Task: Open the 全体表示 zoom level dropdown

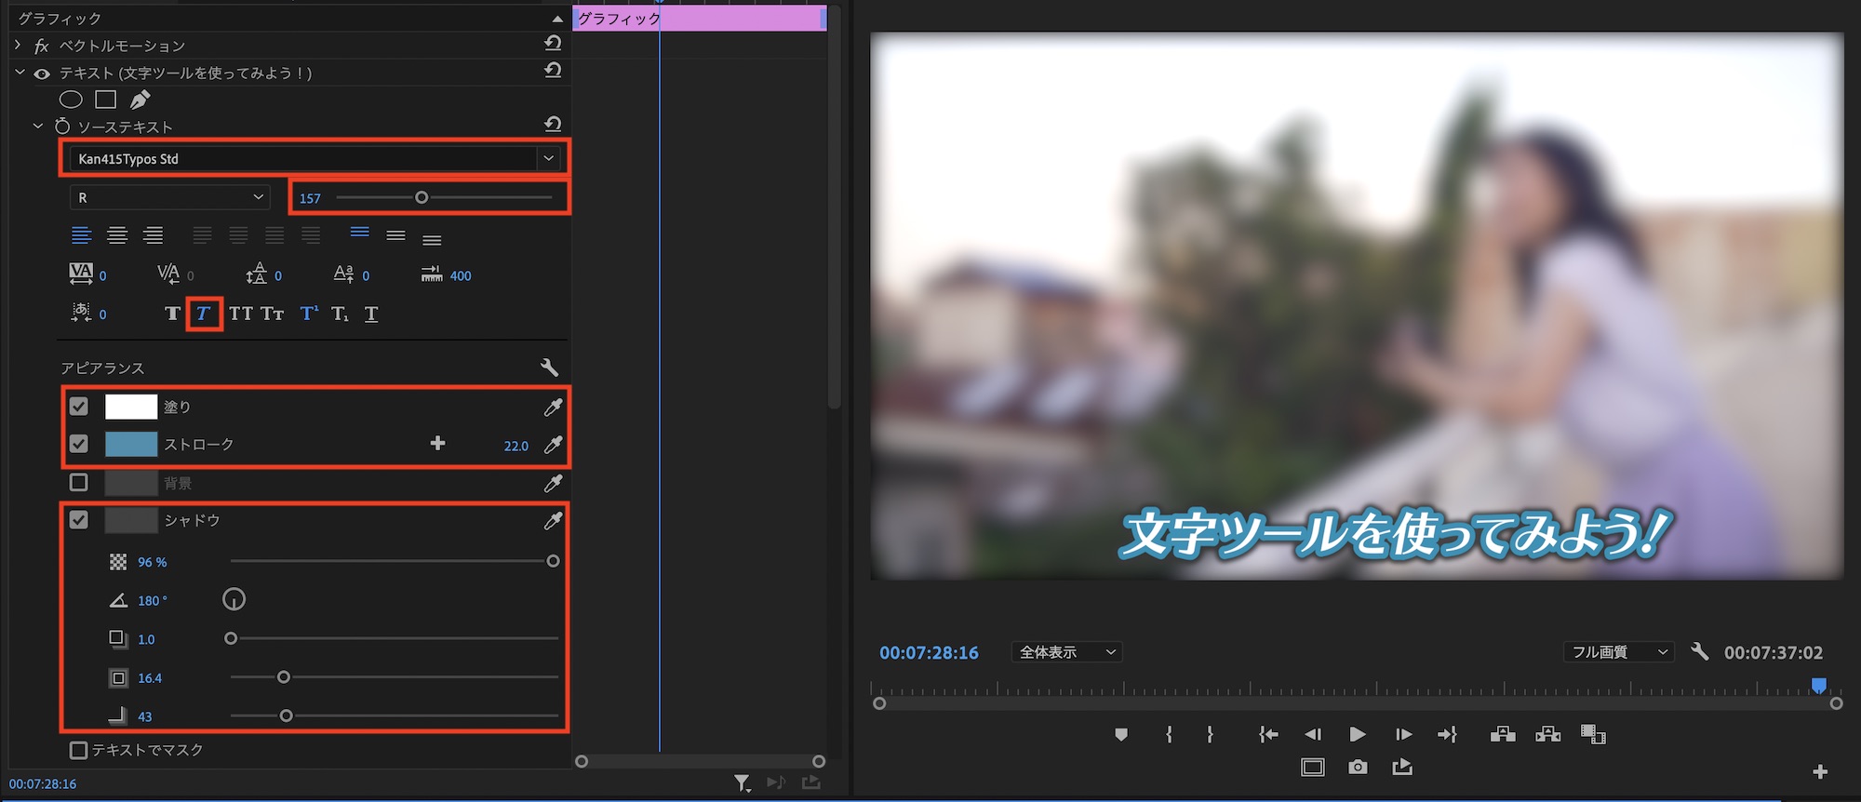Action: pos(1067,652)
